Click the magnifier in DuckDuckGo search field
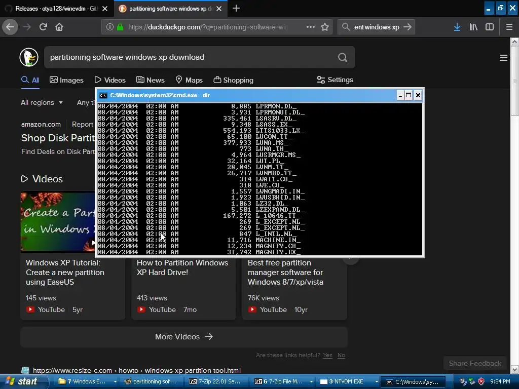This screenshot has height=389, width=519. (343, 57)
